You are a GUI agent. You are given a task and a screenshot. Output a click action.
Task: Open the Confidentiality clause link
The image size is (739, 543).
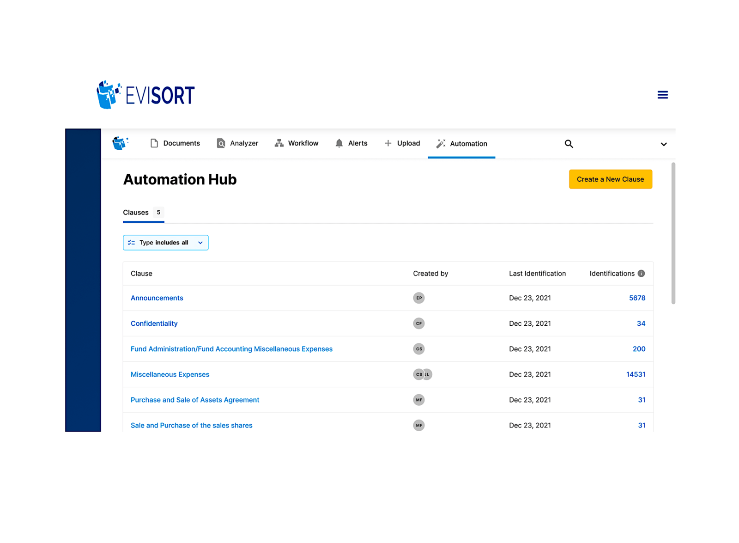click(154, 323)
